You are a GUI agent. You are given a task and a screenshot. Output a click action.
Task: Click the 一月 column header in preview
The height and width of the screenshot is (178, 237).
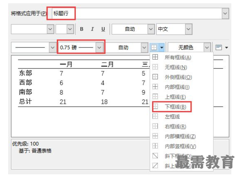click(x=66, y=64)
